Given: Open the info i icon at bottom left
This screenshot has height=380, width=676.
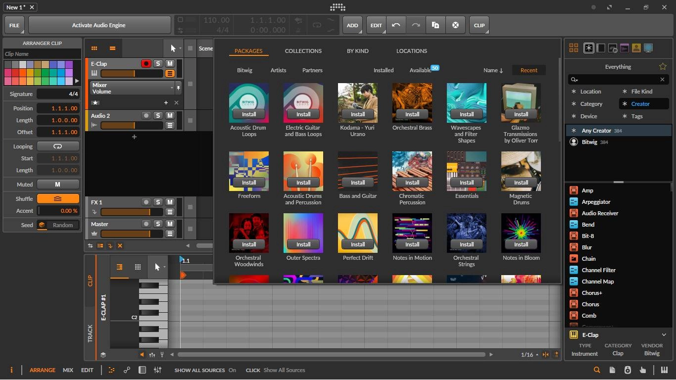Looking at the screenshot, I should (x=11, y=370).
